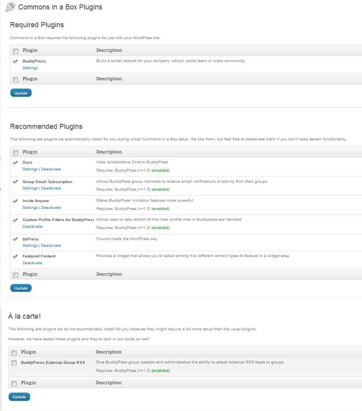Deactivate the Docs plugin

click(51, 169)
